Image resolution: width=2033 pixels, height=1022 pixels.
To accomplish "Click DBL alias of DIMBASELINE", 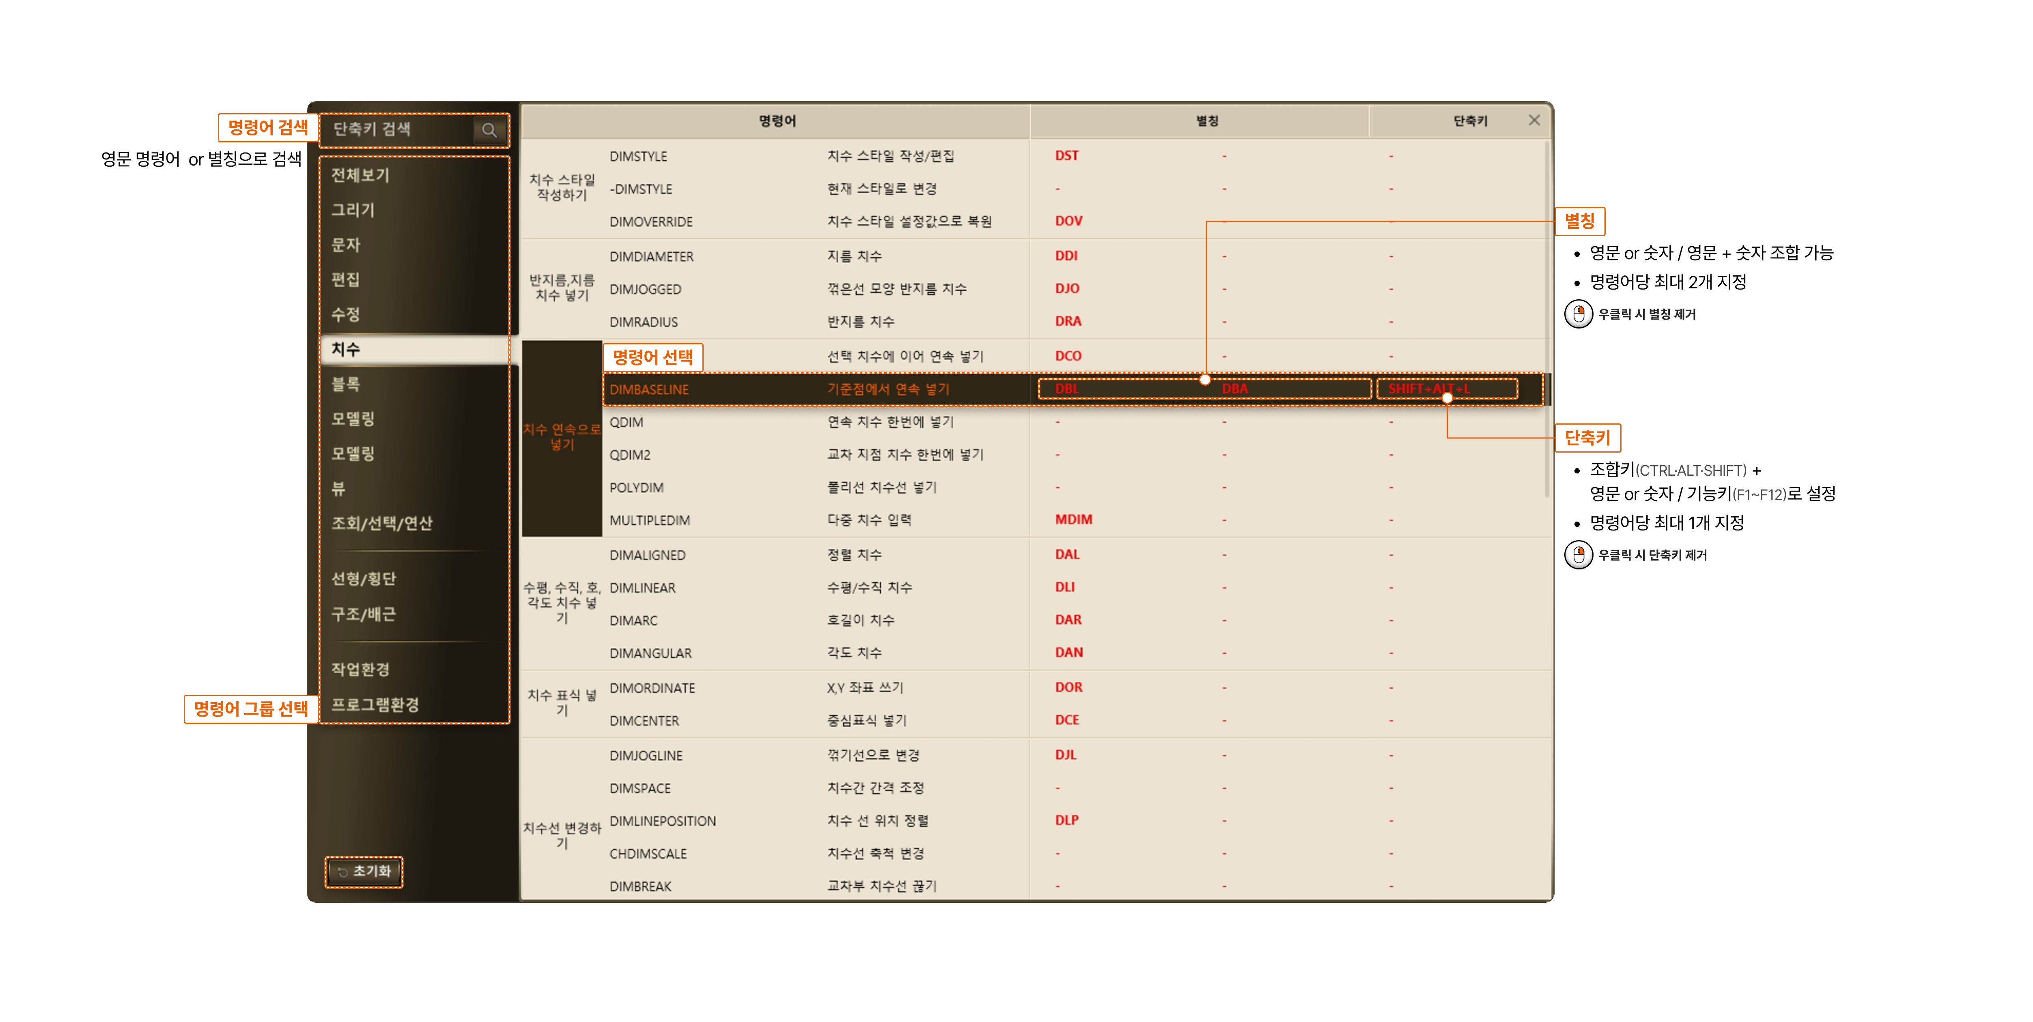I will click(x=1067, y=389).
